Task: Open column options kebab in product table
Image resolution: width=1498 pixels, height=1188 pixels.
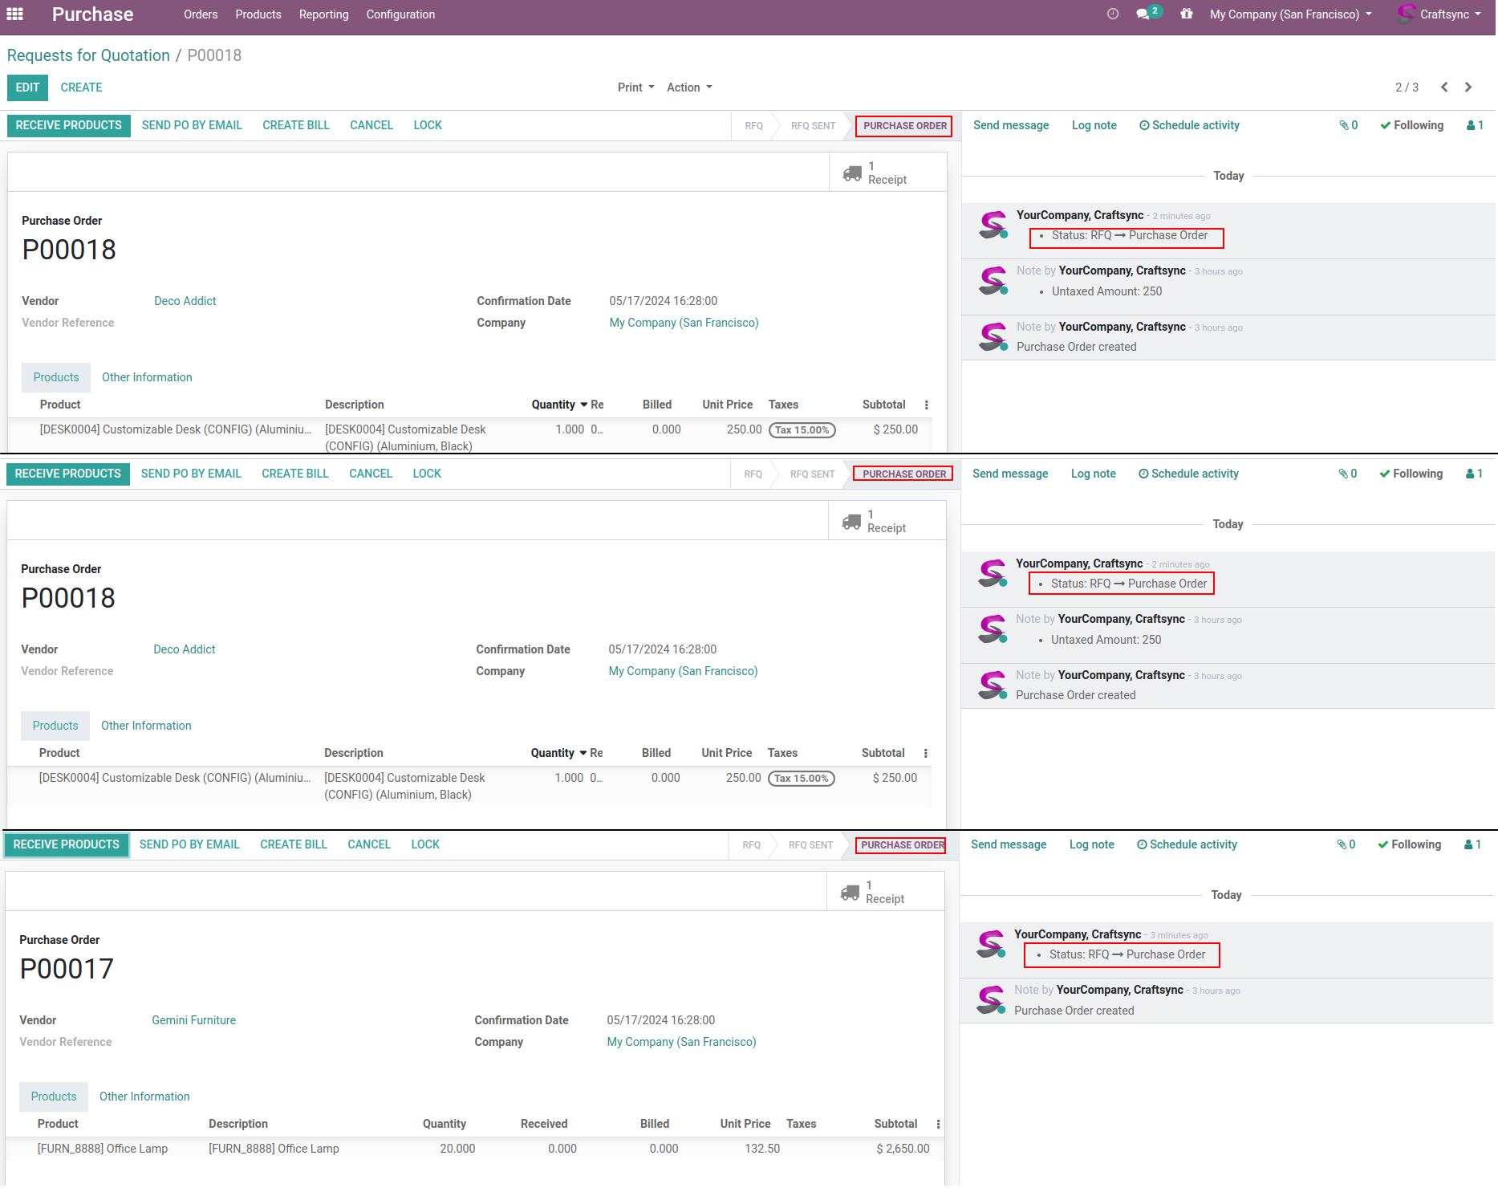Action: (926, 405)
